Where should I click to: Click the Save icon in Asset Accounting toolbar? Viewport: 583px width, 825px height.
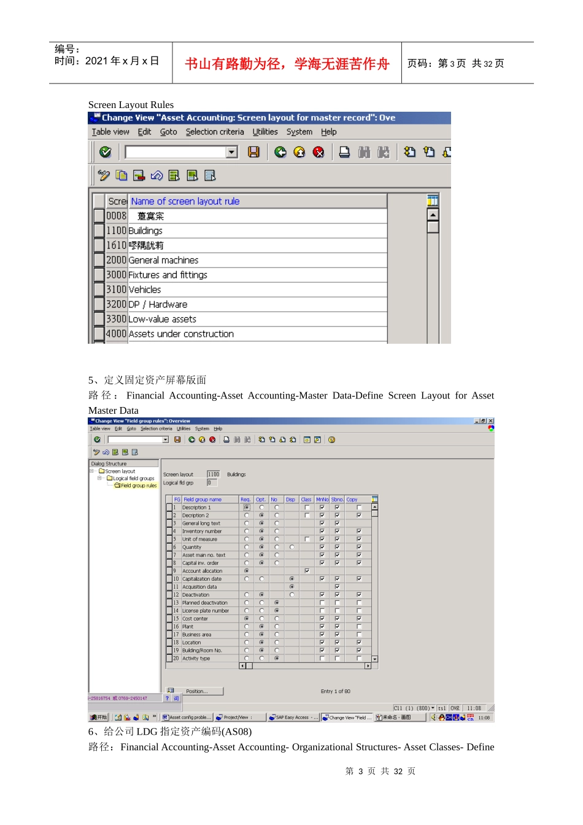point(253,152)
